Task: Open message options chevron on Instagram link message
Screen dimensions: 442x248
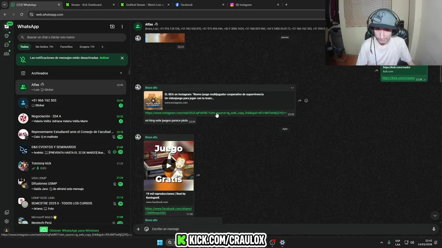Action: [x=292, y=88]
